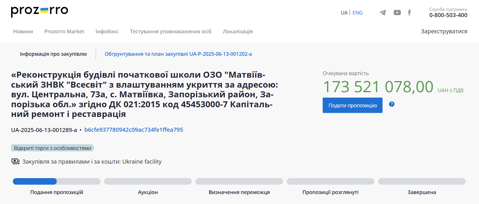479x204 pixels.
Task: Open the YouTube channel icon
Action: coord(397,13)
